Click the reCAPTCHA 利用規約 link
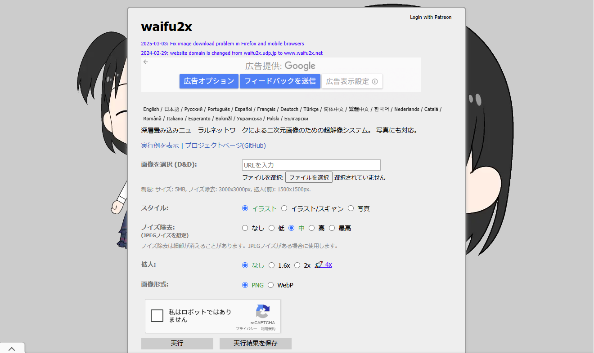594x353 pixels. (268, 329)
